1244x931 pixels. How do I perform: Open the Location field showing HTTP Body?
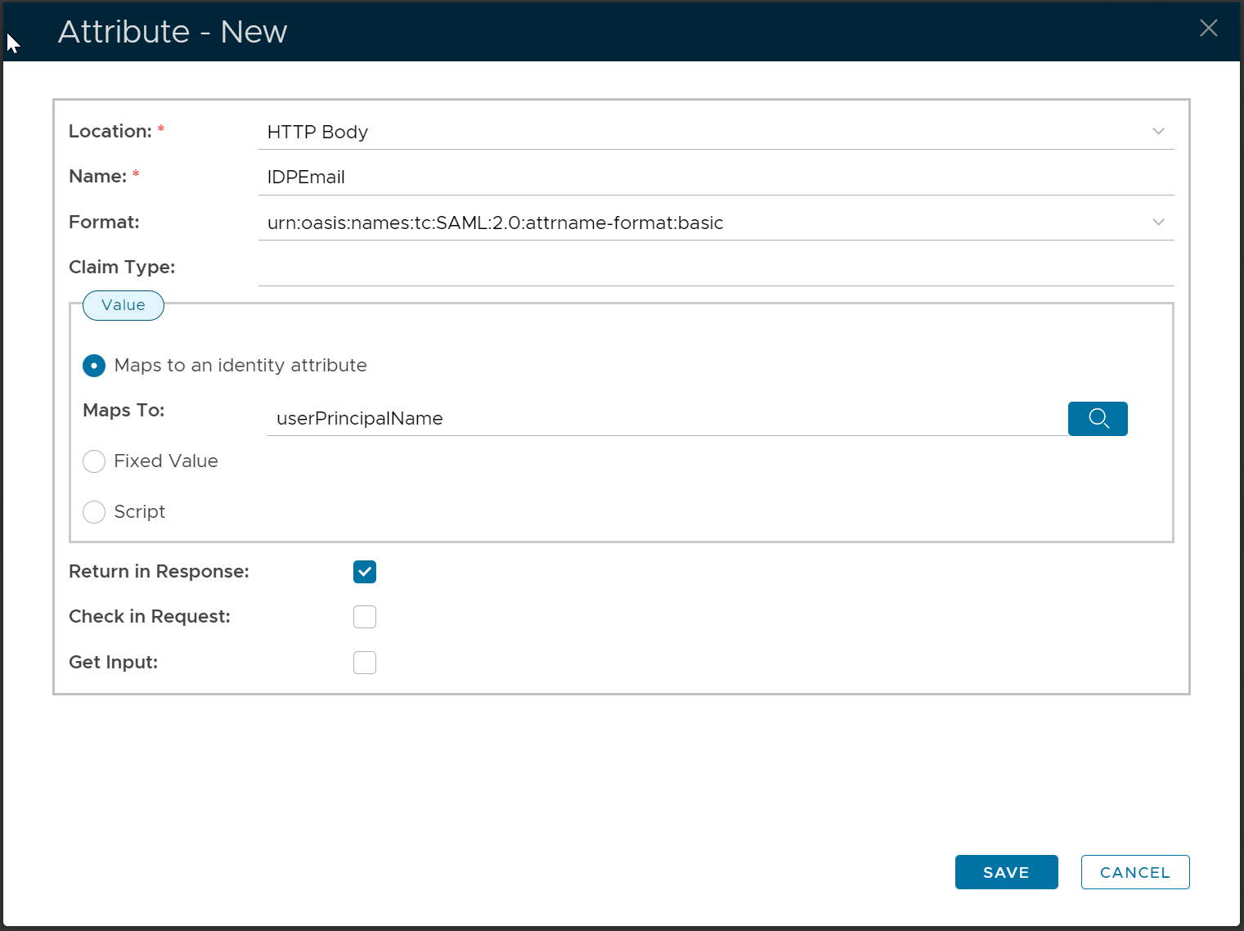[703, 133]
